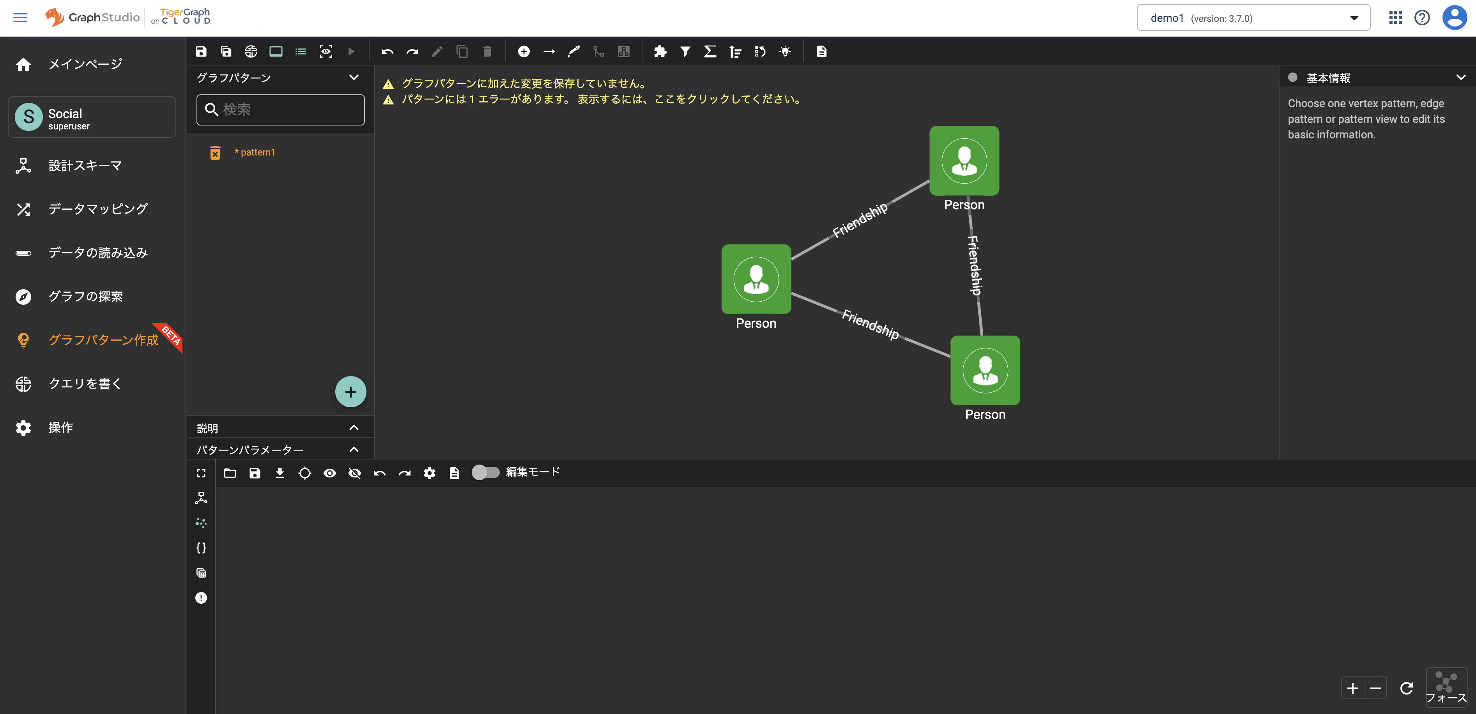Open 設計スキーマ in sidebar

[x=85, y=166]
